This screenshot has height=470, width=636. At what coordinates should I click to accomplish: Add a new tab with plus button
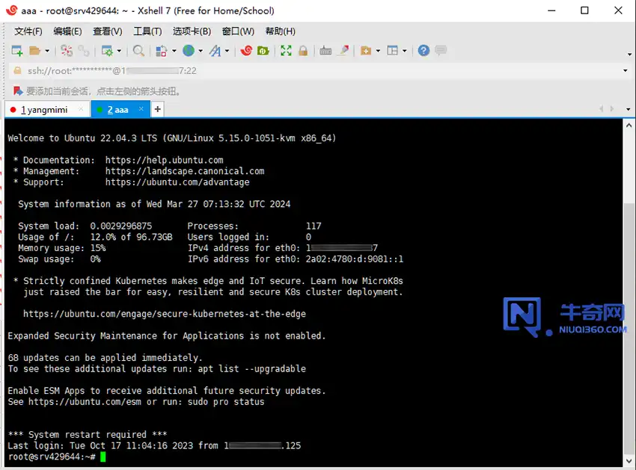(x=157, y=110)
